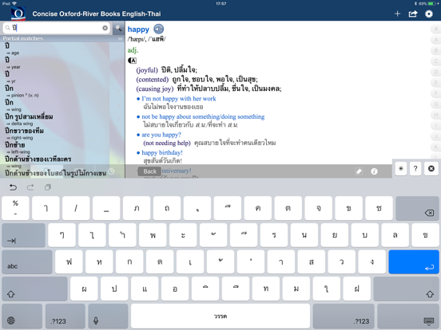Tap example "not be happy about something"
This screenshot has width=441, height=330.
[203, 116]
